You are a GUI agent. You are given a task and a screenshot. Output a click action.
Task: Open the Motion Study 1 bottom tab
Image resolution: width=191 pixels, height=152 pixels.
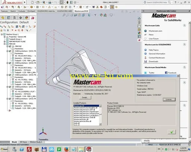(x=36, y=142)
